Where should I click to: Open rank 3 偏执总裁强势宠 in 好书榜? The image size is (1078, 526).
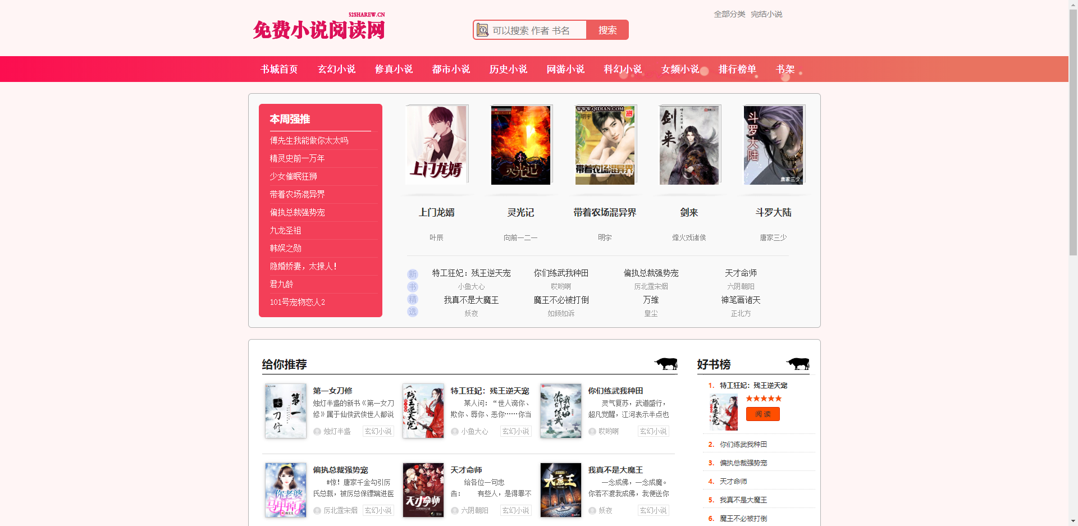pyautogui.click(x=743, y=463)
